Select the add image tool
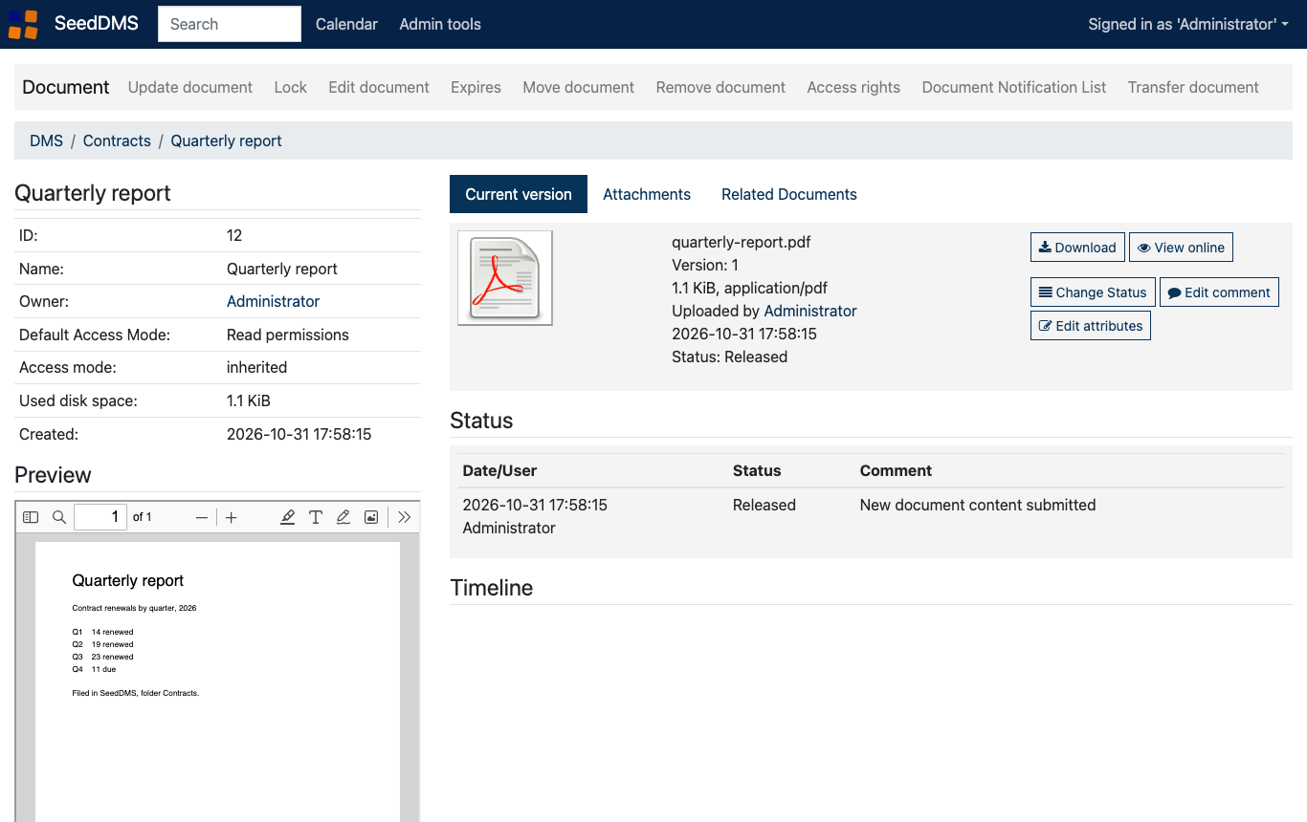Image resolution: width=1307 pixels, height=822 pixels. 371,517
